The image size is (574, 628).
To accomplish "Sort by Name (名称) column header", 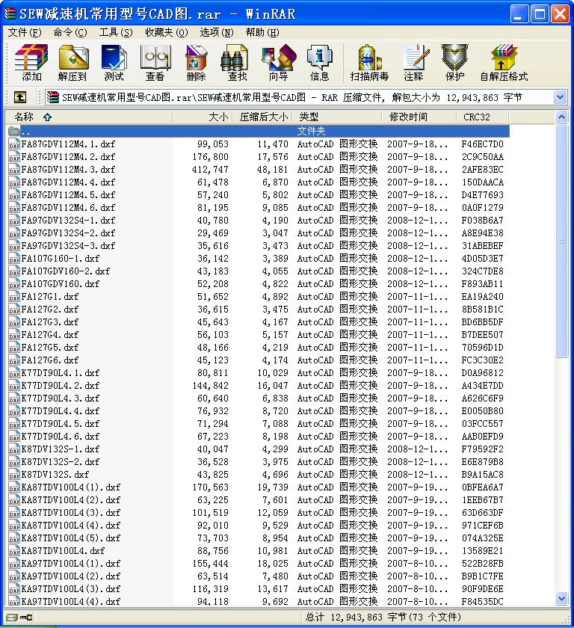I will click(x=88, y=117).
